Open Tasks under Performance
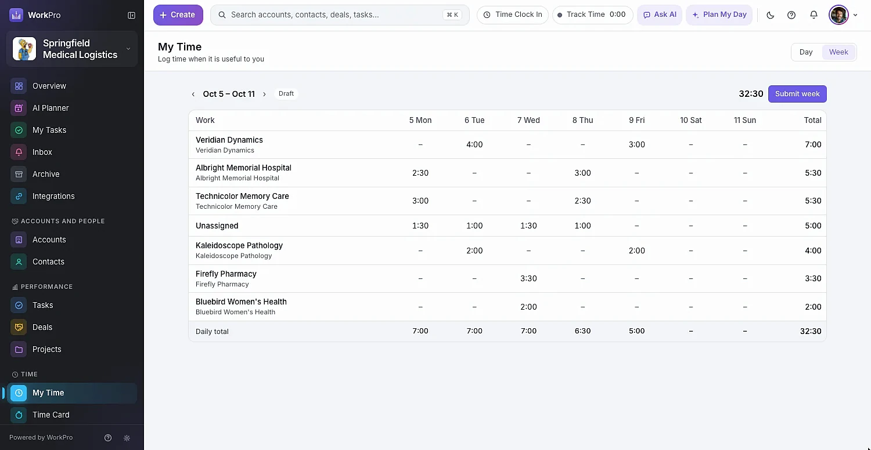This screenshot has width=871, height=450. coord(73,305)
